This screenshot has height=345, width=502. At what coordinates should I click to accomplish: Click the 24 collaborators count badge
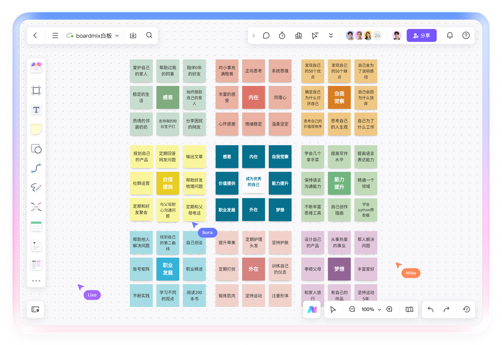pyautogui.click(x=377, y=35)
